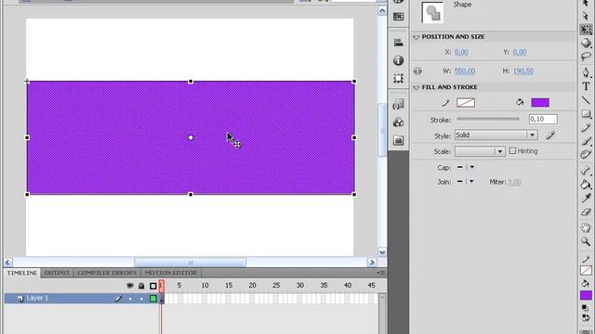This screenshot has height=334, width=595.
Task: Select the Subselection tool
Action: click(x=586, y=17)
